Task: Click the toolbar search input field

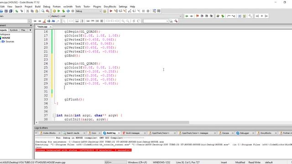Action: pos(155,21)
